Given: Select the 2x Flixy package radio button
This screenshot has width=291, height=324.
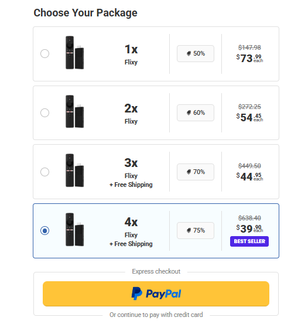Looking at the screenshot, I should (44, 112).
